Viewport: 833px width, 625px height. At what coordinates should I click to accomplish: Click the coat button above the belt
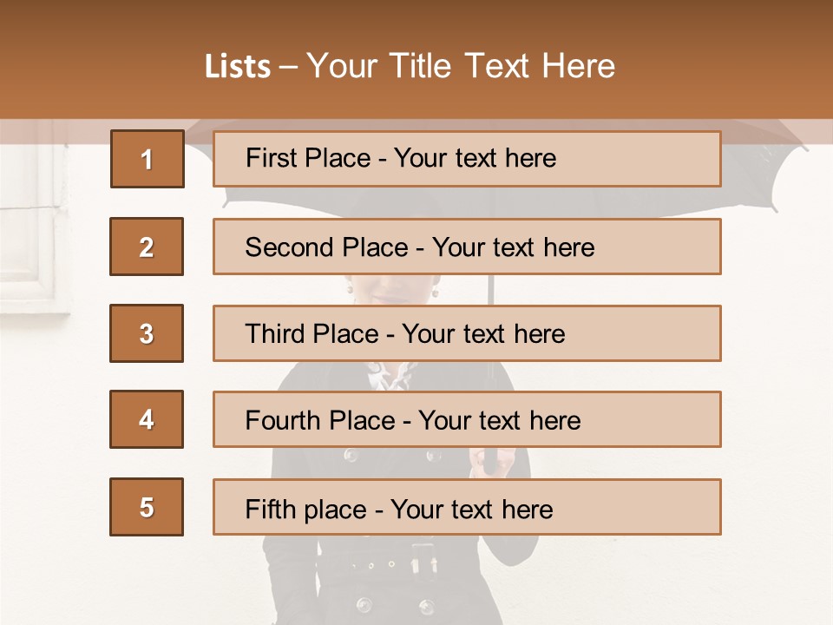coord(351,454)
